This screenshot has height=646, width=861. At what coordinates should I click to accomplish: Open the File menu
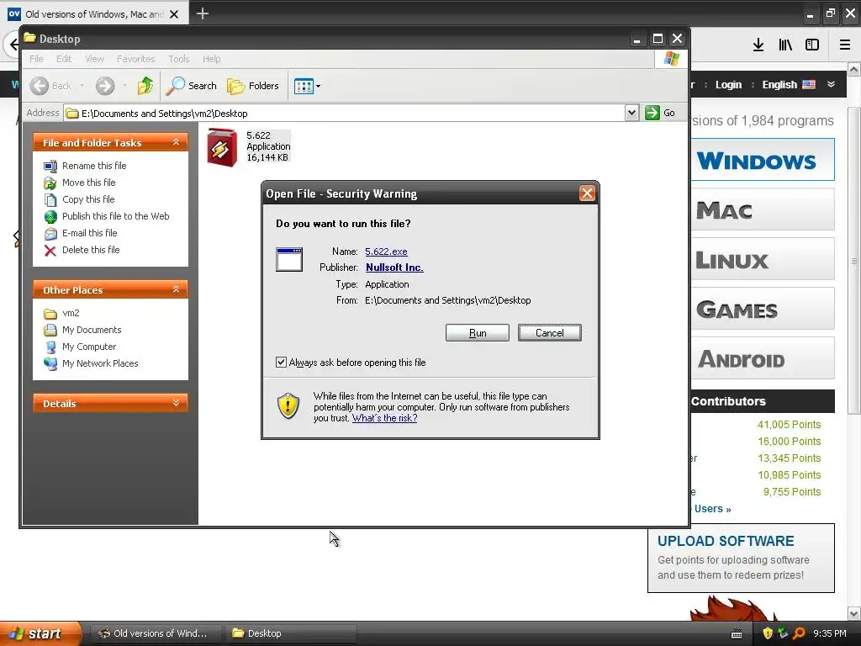point(36,59)
